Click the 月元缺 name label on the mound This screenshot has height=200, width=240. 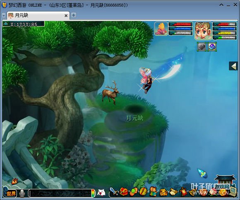[x=135, y=118]
